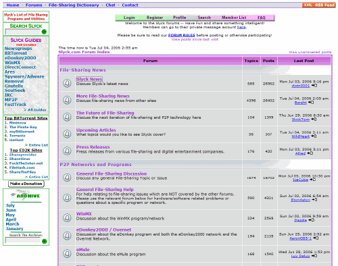This screenshot has width=338, height=266.
Task: Focus the Search The Archives text field
Action: [x=23, y=240]
